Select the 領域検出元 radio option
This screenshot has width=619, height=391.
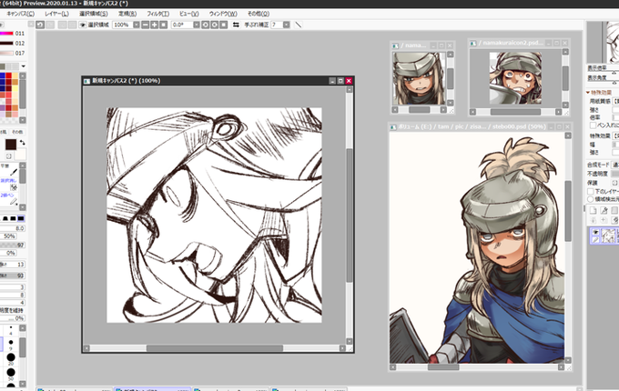591,199
